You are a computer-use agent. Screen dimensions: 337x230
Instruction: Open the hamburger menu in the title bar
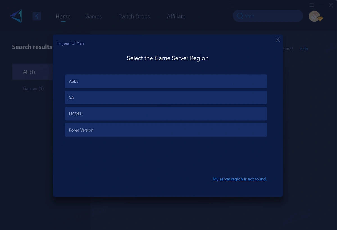click(x=312, y=5)
